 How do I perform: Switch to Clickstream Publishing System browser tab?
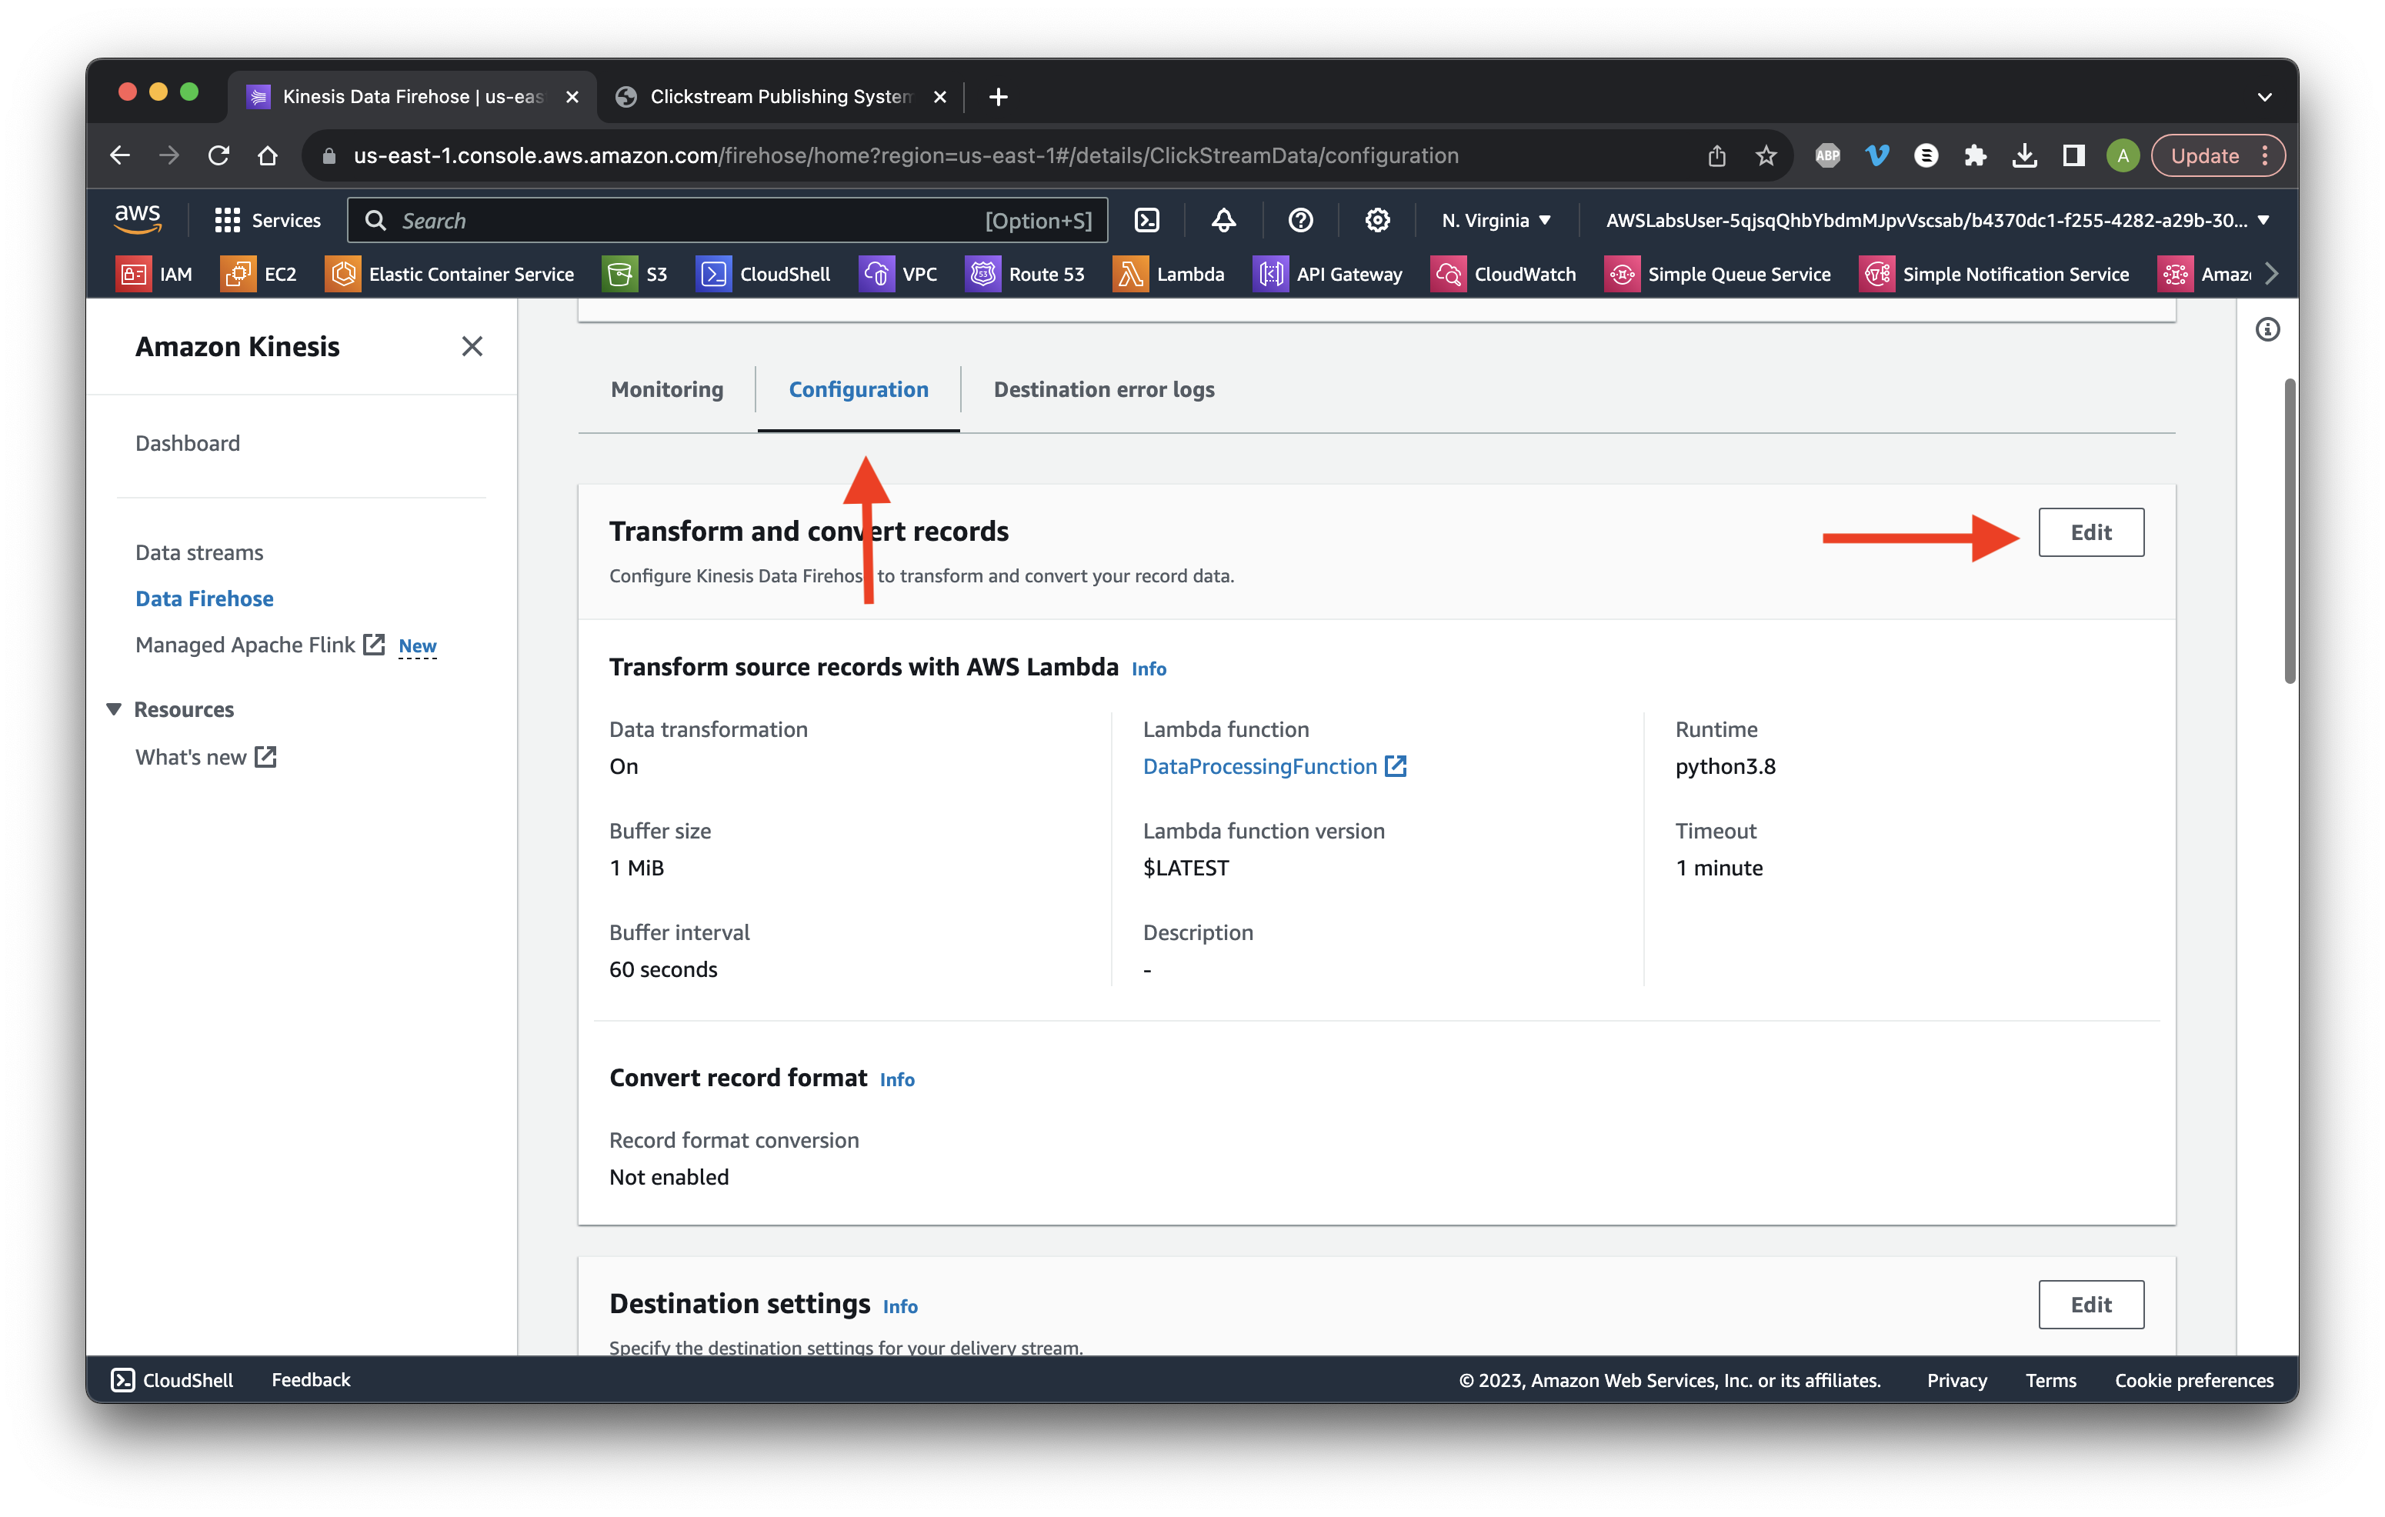782,97
